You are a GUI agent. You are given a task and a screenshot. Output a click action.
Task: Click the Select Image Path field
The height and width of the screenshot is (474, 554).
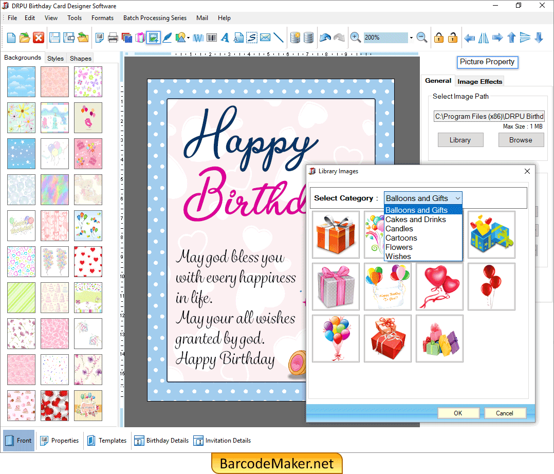click(489, 116)
